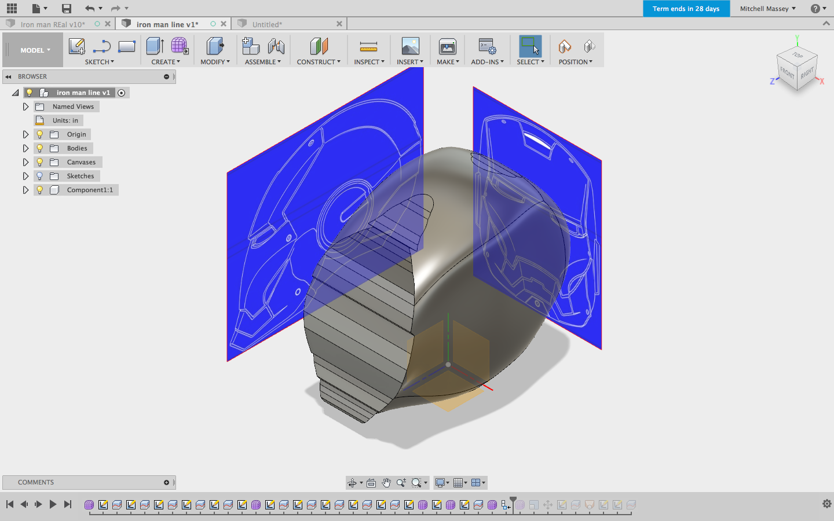This screenshot has height=521, width=834.
Task: Open the Mitchell Massey account menu
Action: click(x=768, y=8)
